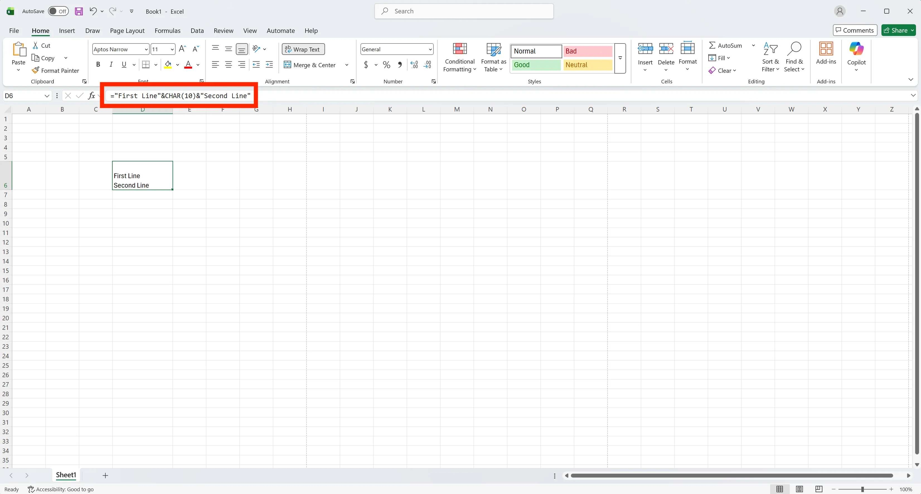The width and height of the screenshot is (921, 494).
Task: Open Sort & Filter
Action: coord(770,57)
